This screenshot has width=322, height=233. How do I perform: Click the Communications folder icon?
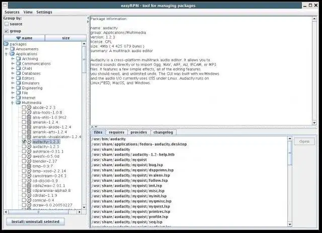pyautogui.click(x=19, y=64)
